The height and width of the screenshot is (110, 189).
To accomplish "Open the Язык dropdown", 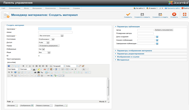I will (x=44, y=53).
